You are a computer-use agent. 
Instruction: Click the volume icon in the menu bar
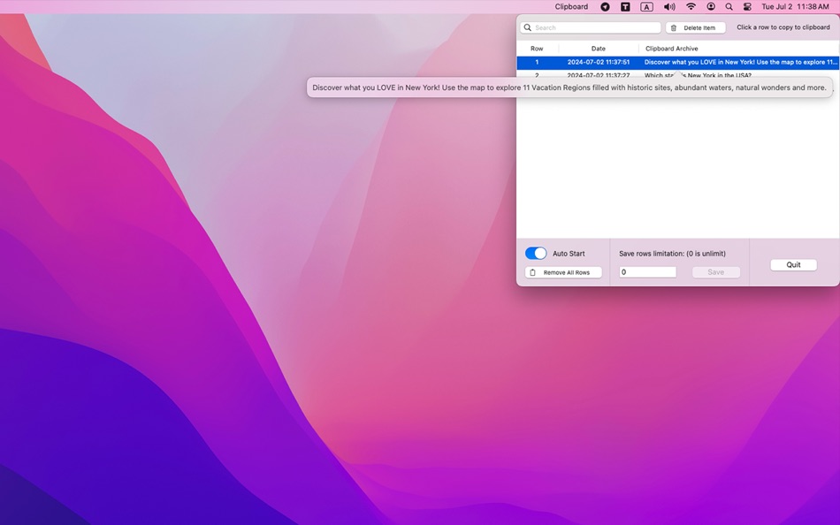coord(668,6)
